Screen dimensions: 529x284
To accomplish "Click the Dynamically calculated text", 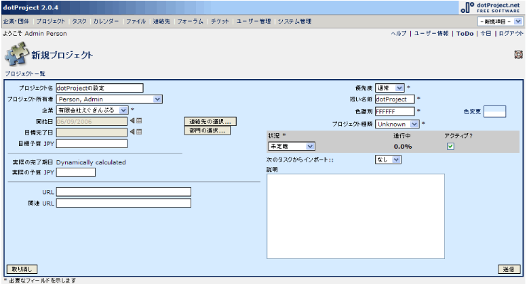I will click(91, 162).
